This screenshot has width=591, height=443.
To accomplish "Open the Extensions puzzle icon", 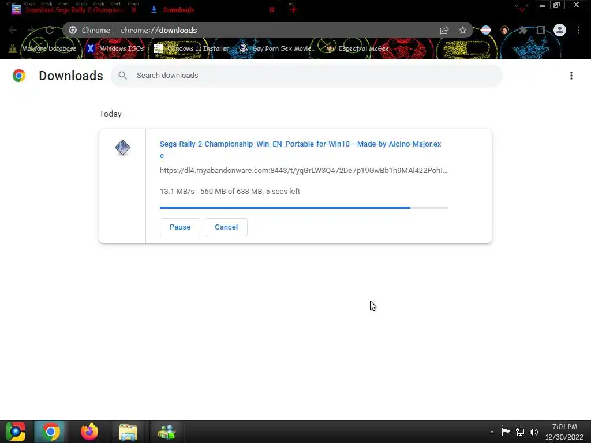I will [x=523, y=30].
